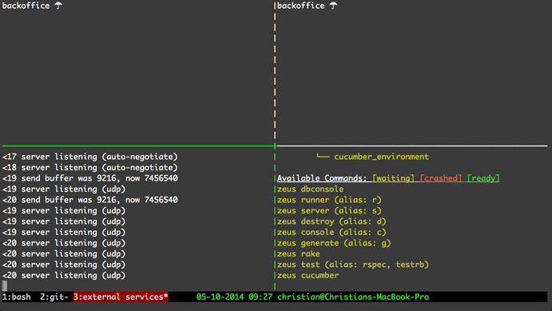The width and height of the screenshot is (552, 311).
Task: Select the zeus rake command line
Action: (299, 254)
